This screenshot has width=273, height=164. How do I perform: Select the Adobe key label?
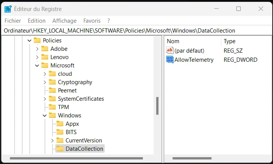pyautogui.click(x=59, y=49)
